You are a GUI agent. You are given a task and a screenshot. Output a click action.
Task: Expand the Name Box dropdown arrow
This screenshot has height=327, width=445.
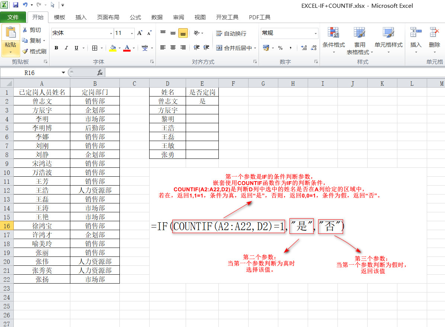(x=63, y=73)
